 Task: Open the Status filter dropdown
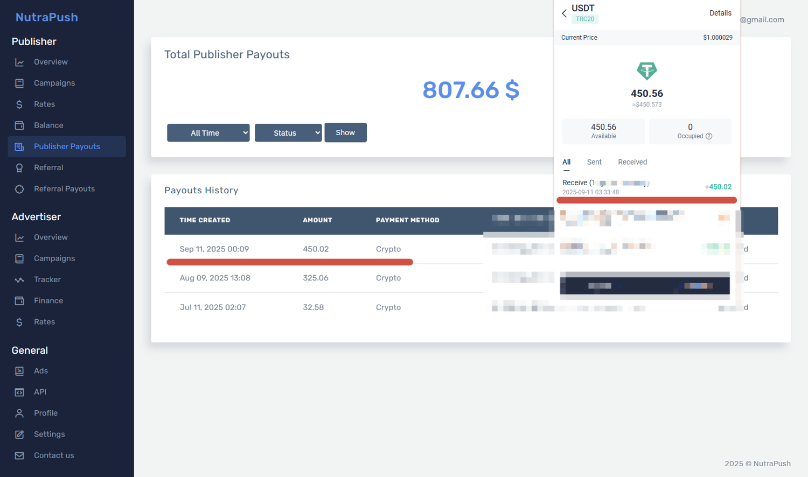click(x=288, y=133)
